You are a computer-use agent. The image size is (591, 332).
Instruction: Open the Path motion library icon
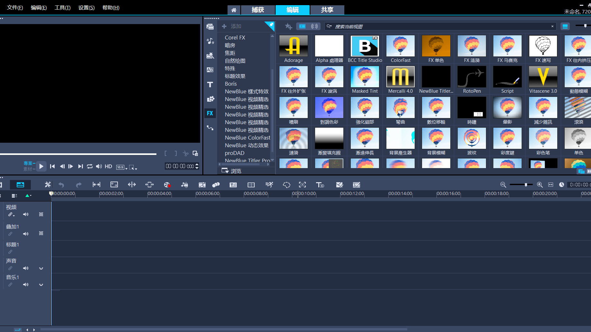click(x=210, y=128)
